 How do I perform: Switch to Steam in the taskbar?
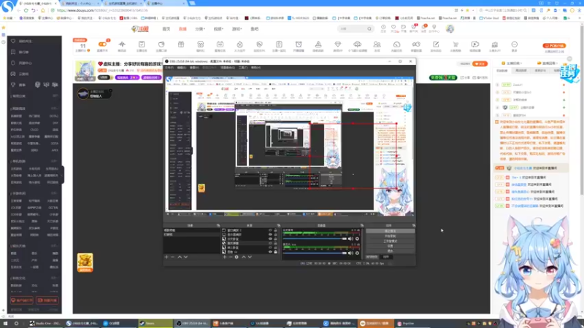(155, 324)
